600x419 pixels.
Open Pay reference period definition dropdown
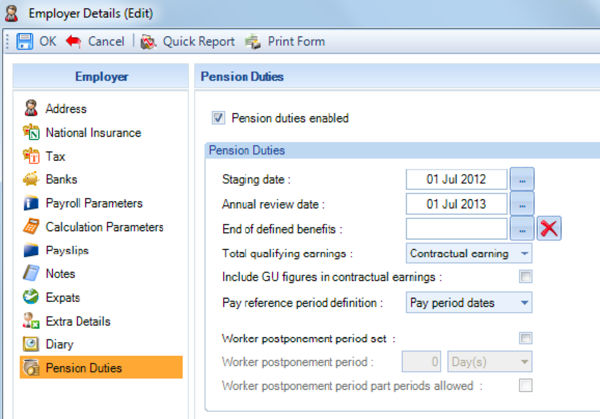[524, 303]
